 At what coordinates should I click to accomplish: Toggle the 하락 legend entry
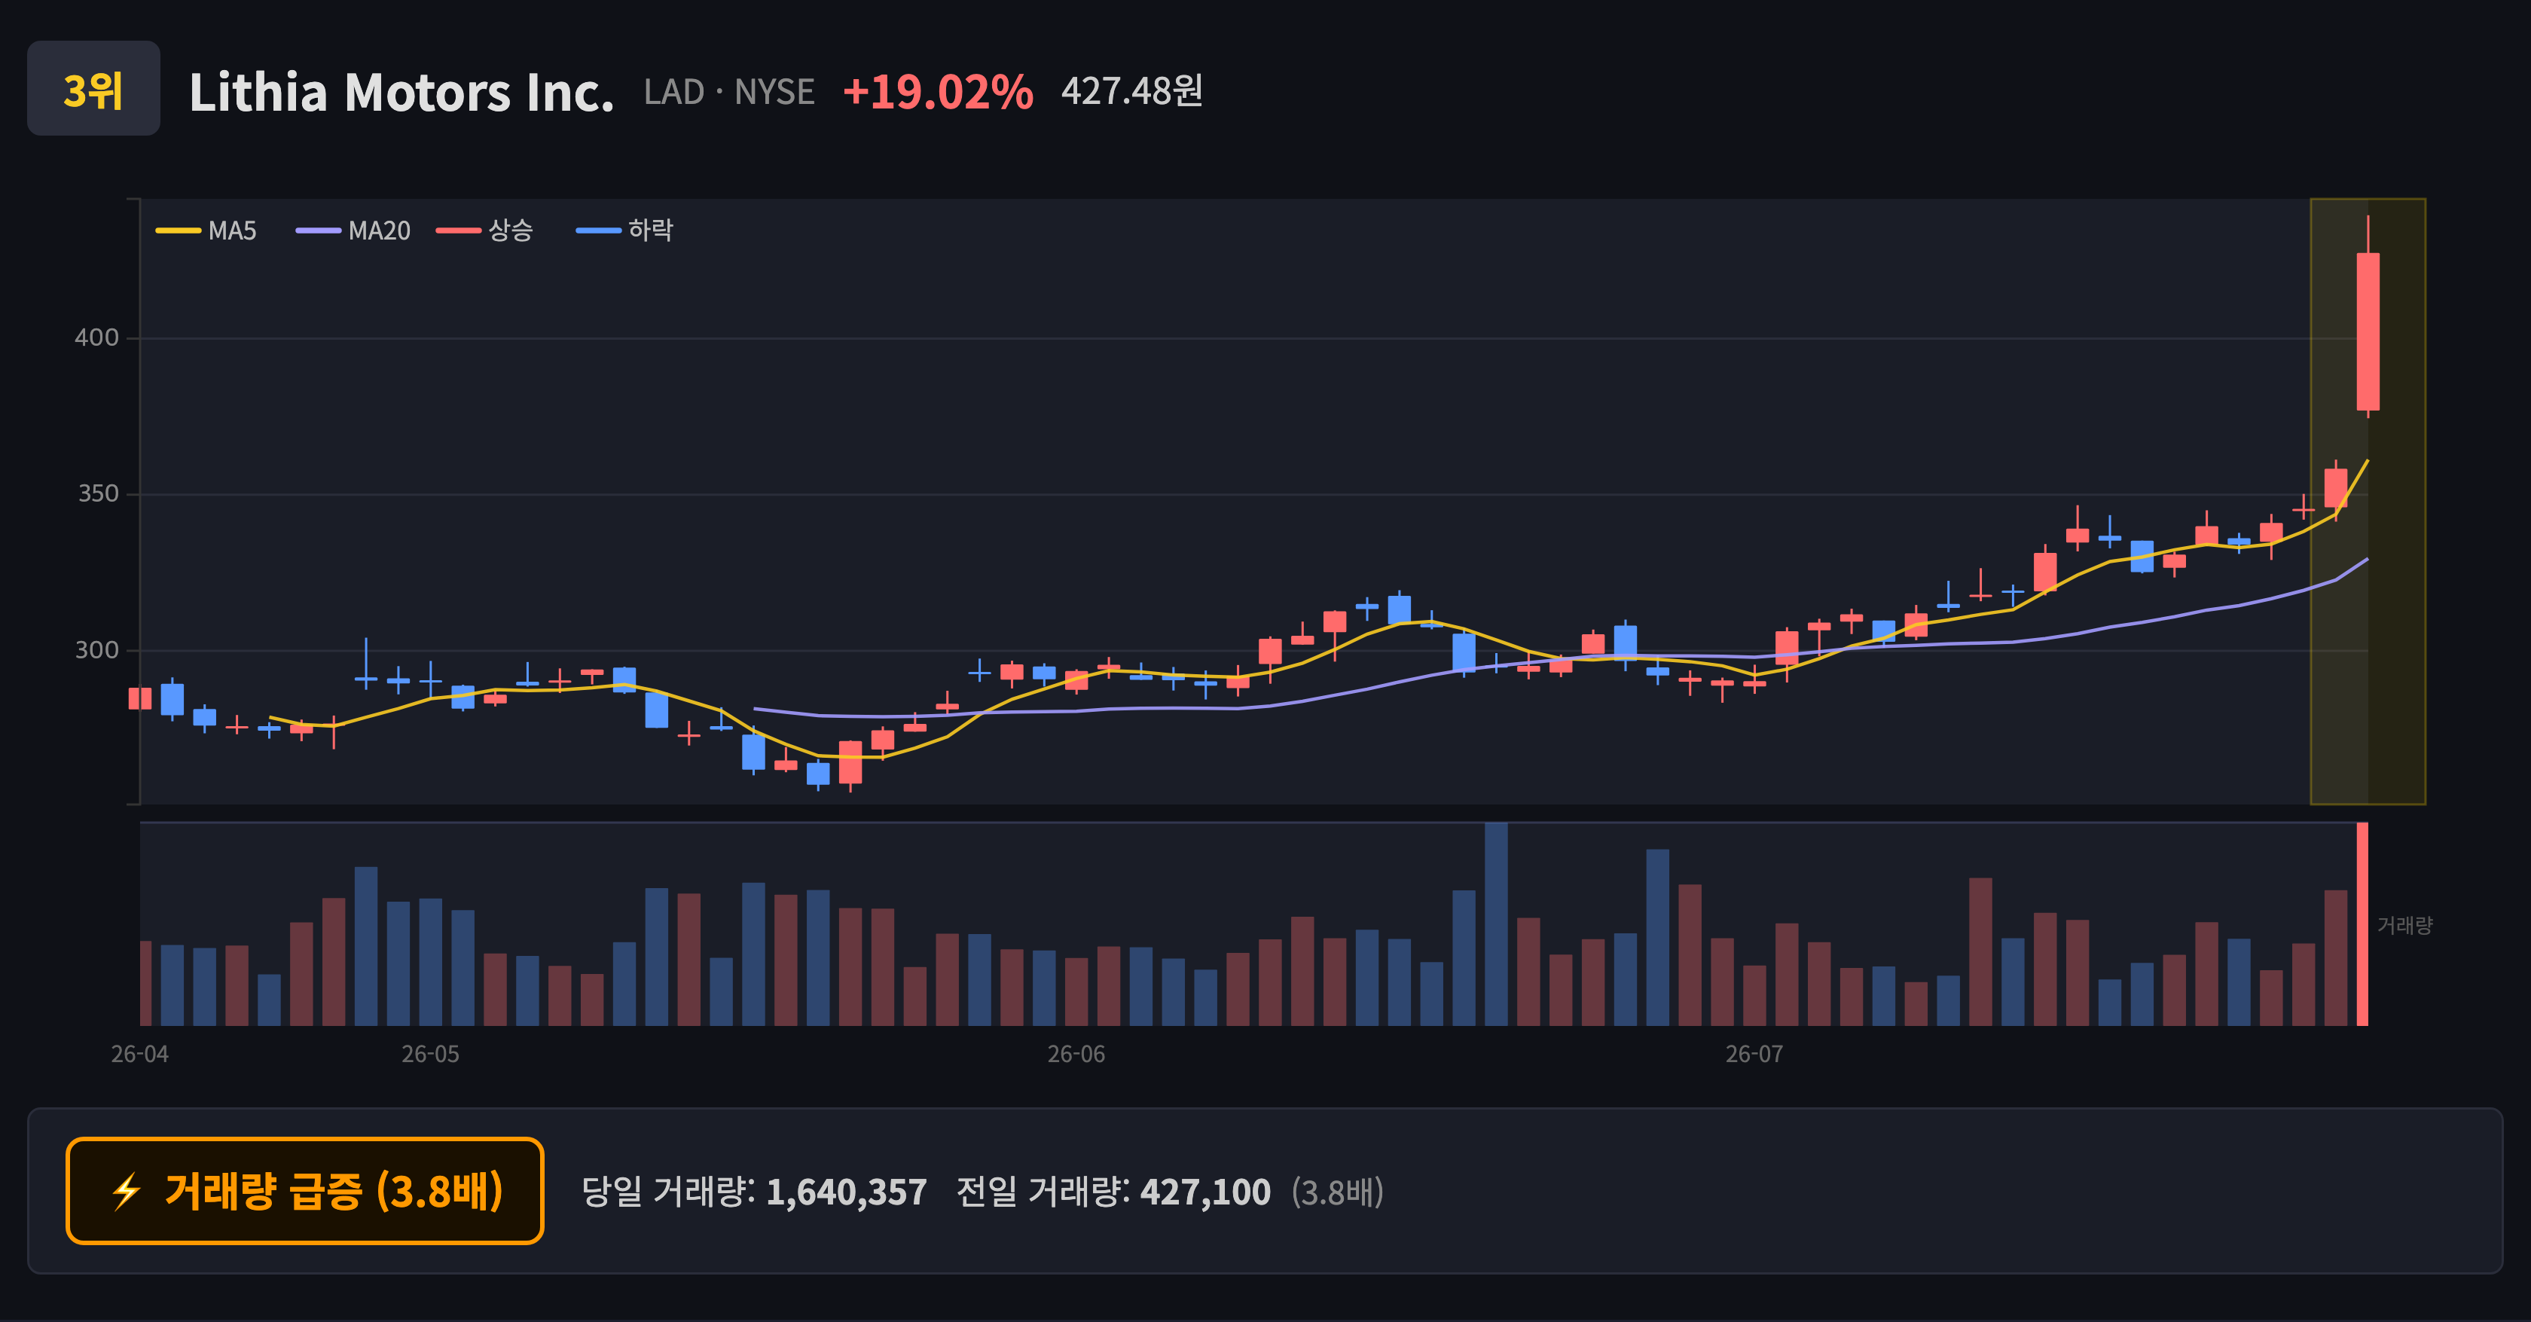(625, 231)
